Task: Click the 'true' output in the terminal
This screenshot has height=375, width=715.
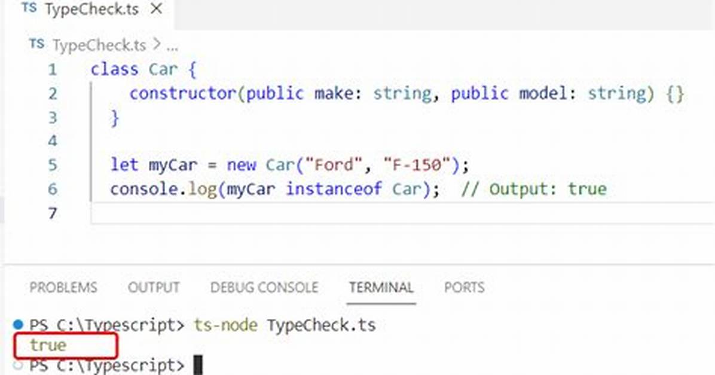Action: pyautogui.click(x=48, y=345)
